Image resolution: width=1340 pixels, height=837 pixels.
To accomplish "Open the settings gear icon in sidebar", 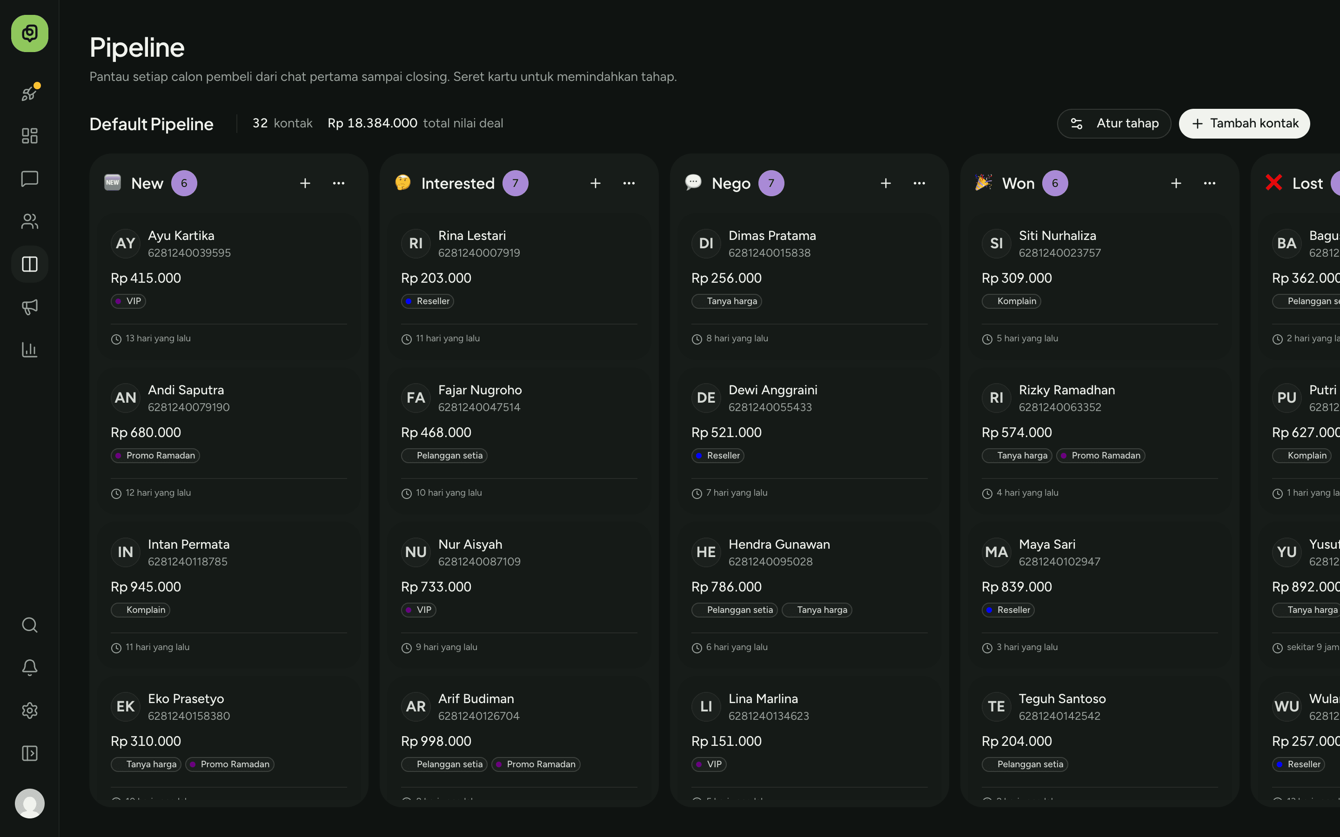I will [29, 710].
